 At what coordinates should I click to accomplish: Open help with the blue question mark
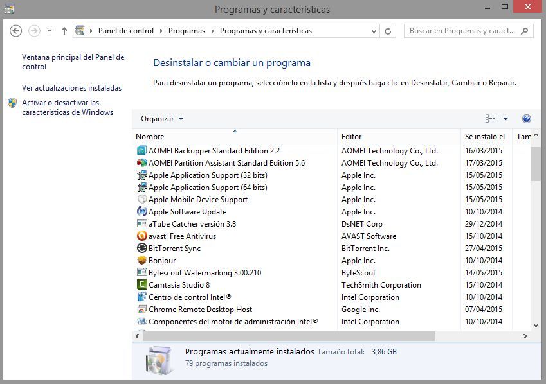pyautogui.click(x=527, y=119)
